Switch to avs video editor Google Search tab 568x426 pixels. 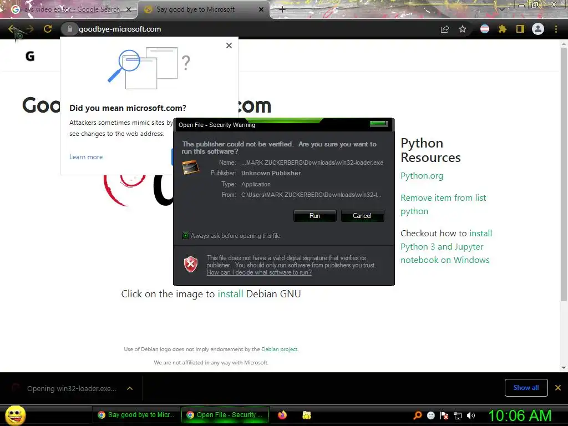tap(68, 9)
